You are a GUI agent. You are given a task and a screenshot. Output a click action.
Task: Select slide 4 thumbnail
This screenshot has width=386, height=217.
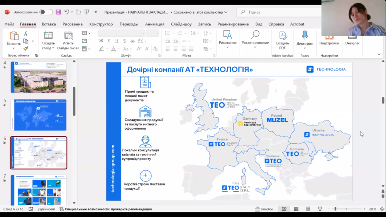tap(38, 77)
